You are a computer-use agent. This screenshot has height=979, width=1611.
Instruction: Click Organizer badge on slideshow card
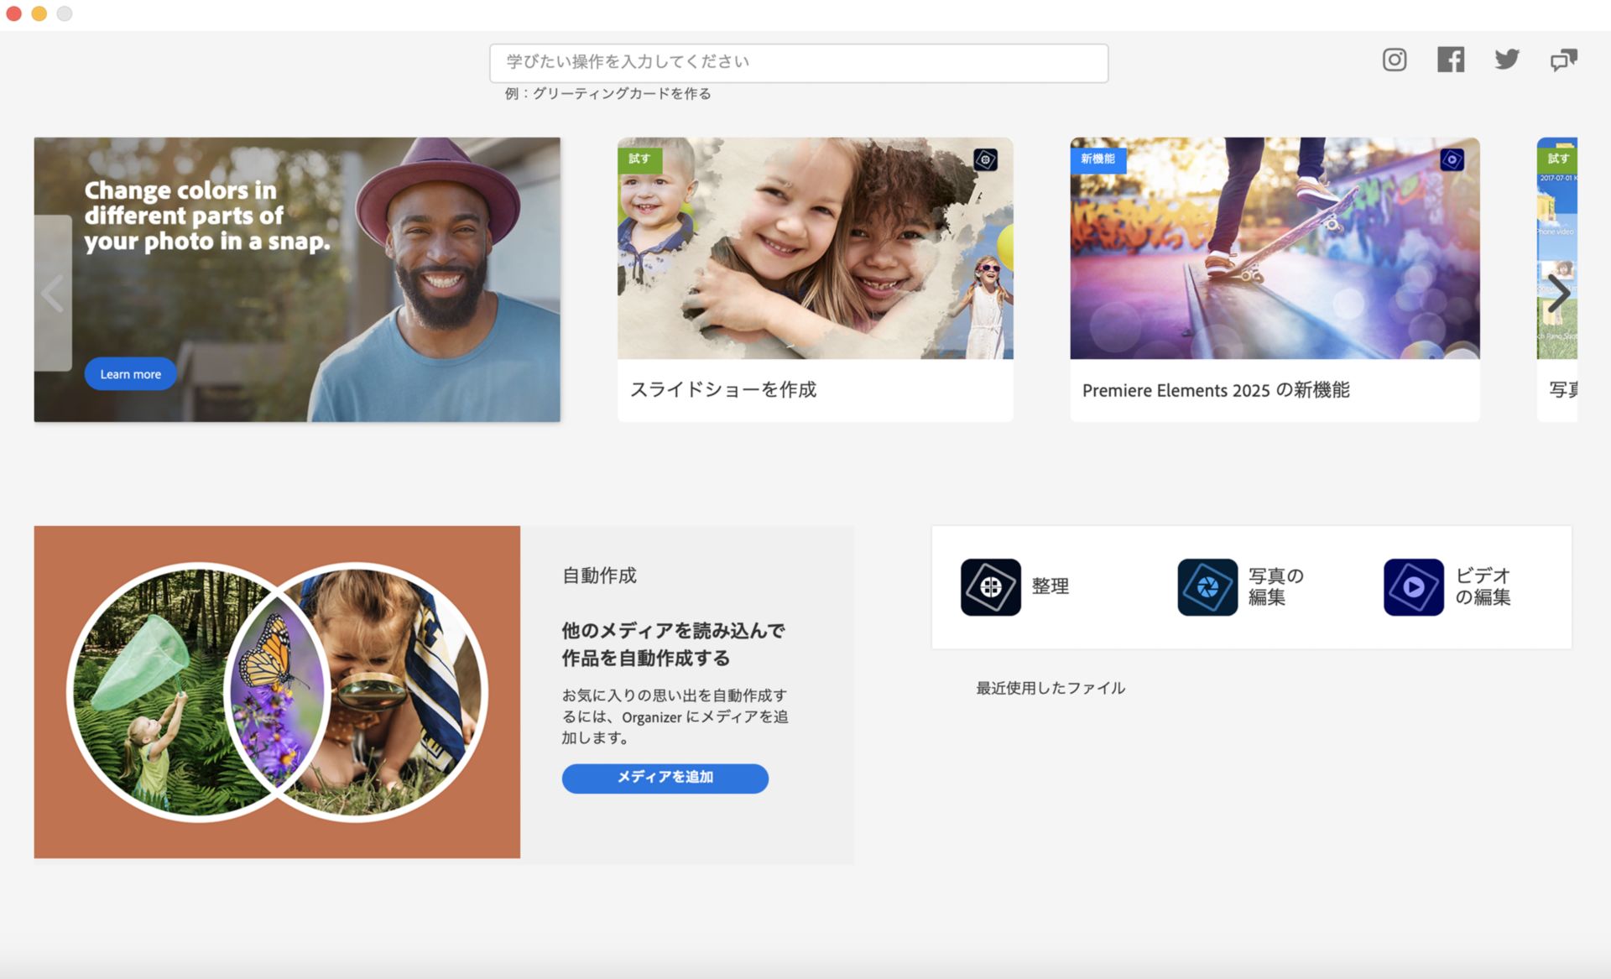click(985, 159)
